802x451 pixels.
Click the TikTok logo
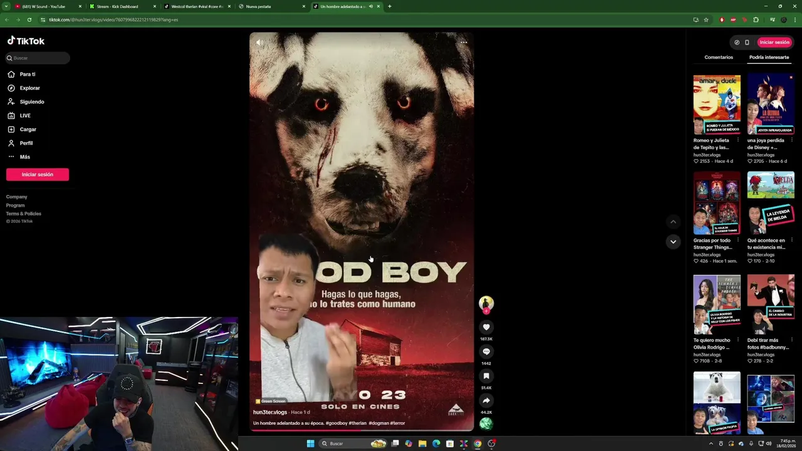click(x=26, y=41)
